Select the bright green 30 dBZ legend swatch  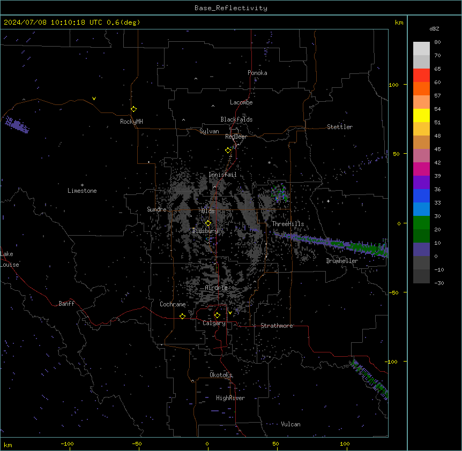coord(421,223)
